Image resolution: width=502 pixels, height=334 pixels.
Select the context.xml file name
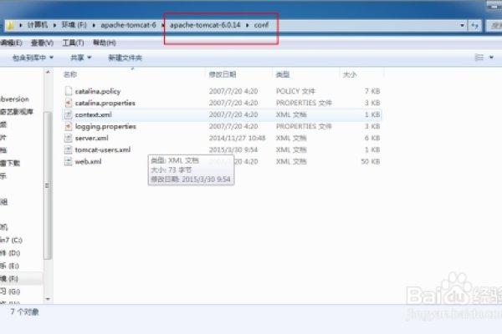point(93,114)
